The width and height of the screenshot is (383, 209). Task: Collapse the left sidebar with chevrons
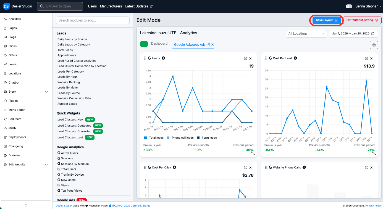point(26,205)
